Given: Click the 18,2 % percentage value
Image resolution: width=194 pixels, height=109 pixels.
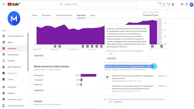Looking at the screenshot, I should point(161,76).
